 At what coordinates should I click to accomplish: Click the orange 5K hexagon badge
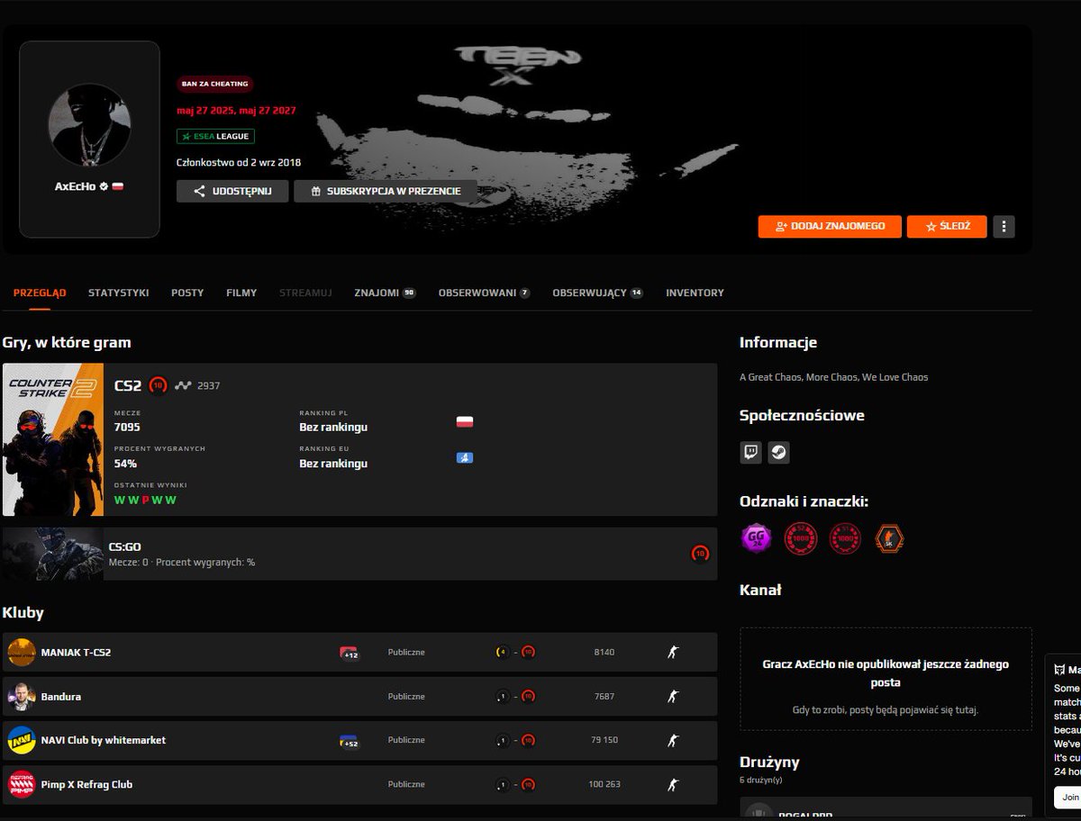point(889,538)
